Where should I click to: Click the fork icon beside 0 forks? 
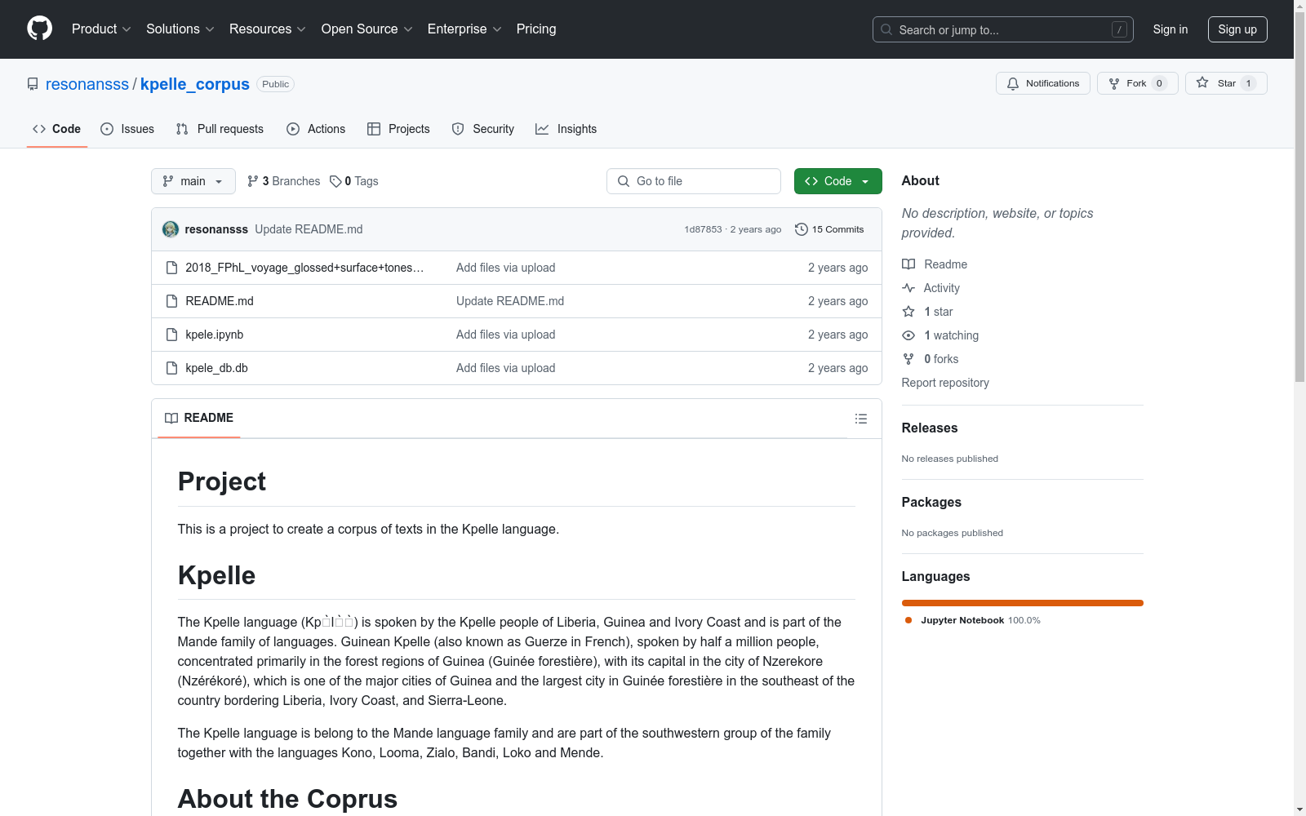click(908, 359)
